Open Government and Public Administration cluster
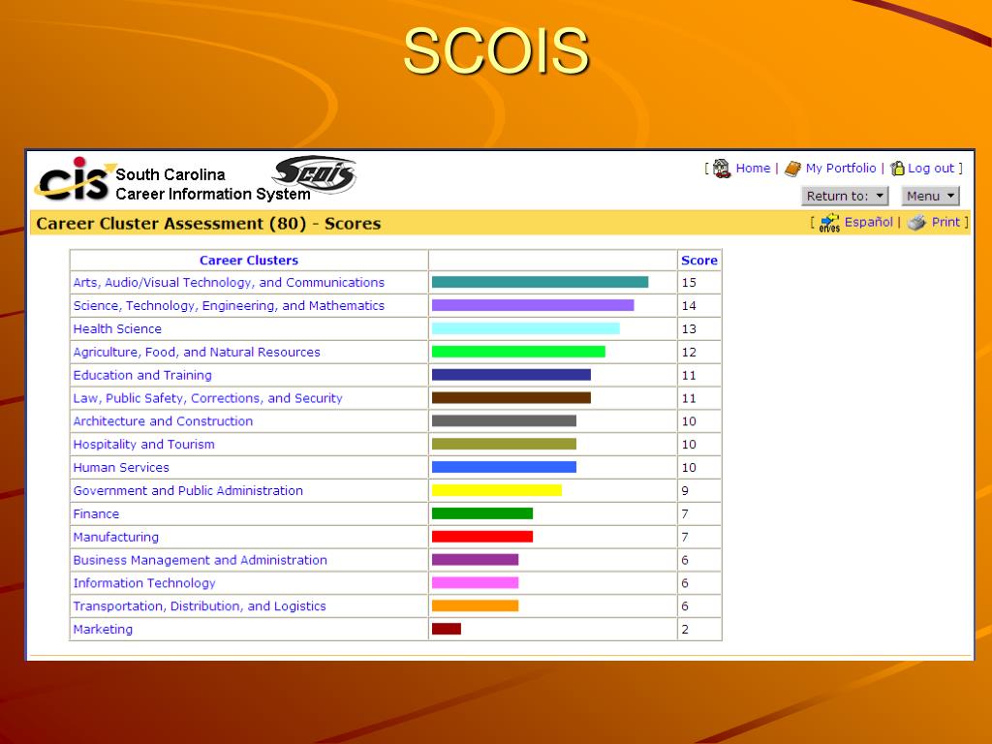992x744 pixels. [x=188, y=491]
